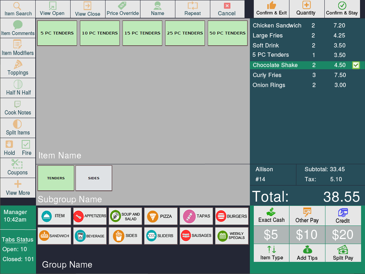Open the ITEM group
Screen dimensions: 365x274
point(54,216)
